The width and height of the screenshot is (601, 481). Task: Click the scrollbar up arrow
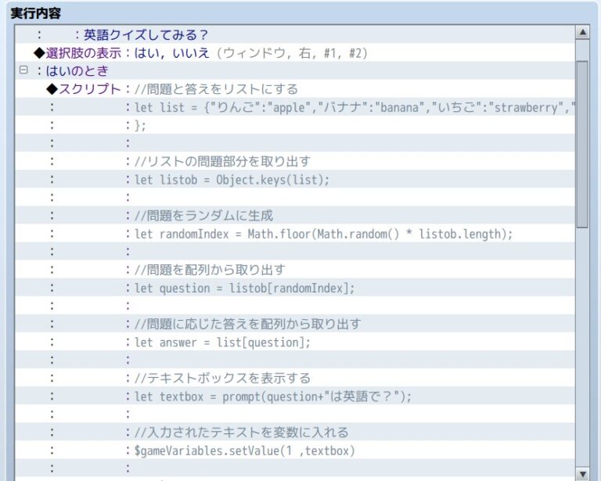[x=581, y=32]
